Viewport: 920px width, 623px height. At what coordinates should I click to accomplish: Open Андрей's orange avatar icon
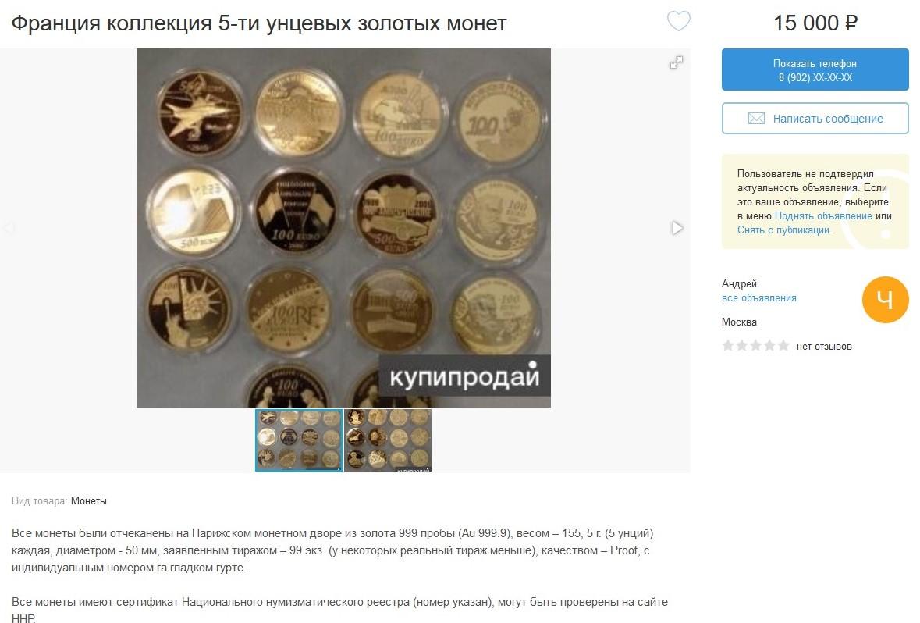[x=885, y=300]
